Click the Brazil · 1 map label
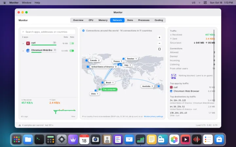The height and width of the screenshot is (147, 236). click(109, 83)
